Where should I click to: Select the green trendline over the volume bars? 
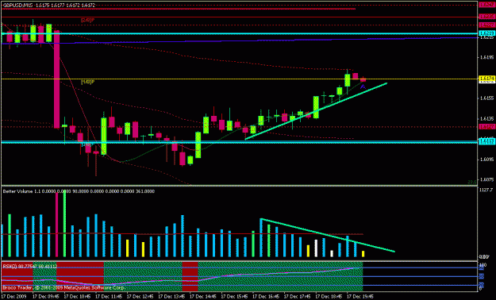(x=328, y=235)
